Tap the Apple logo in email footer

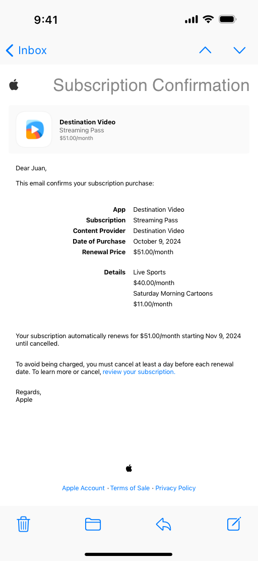(x=129, y=468)
